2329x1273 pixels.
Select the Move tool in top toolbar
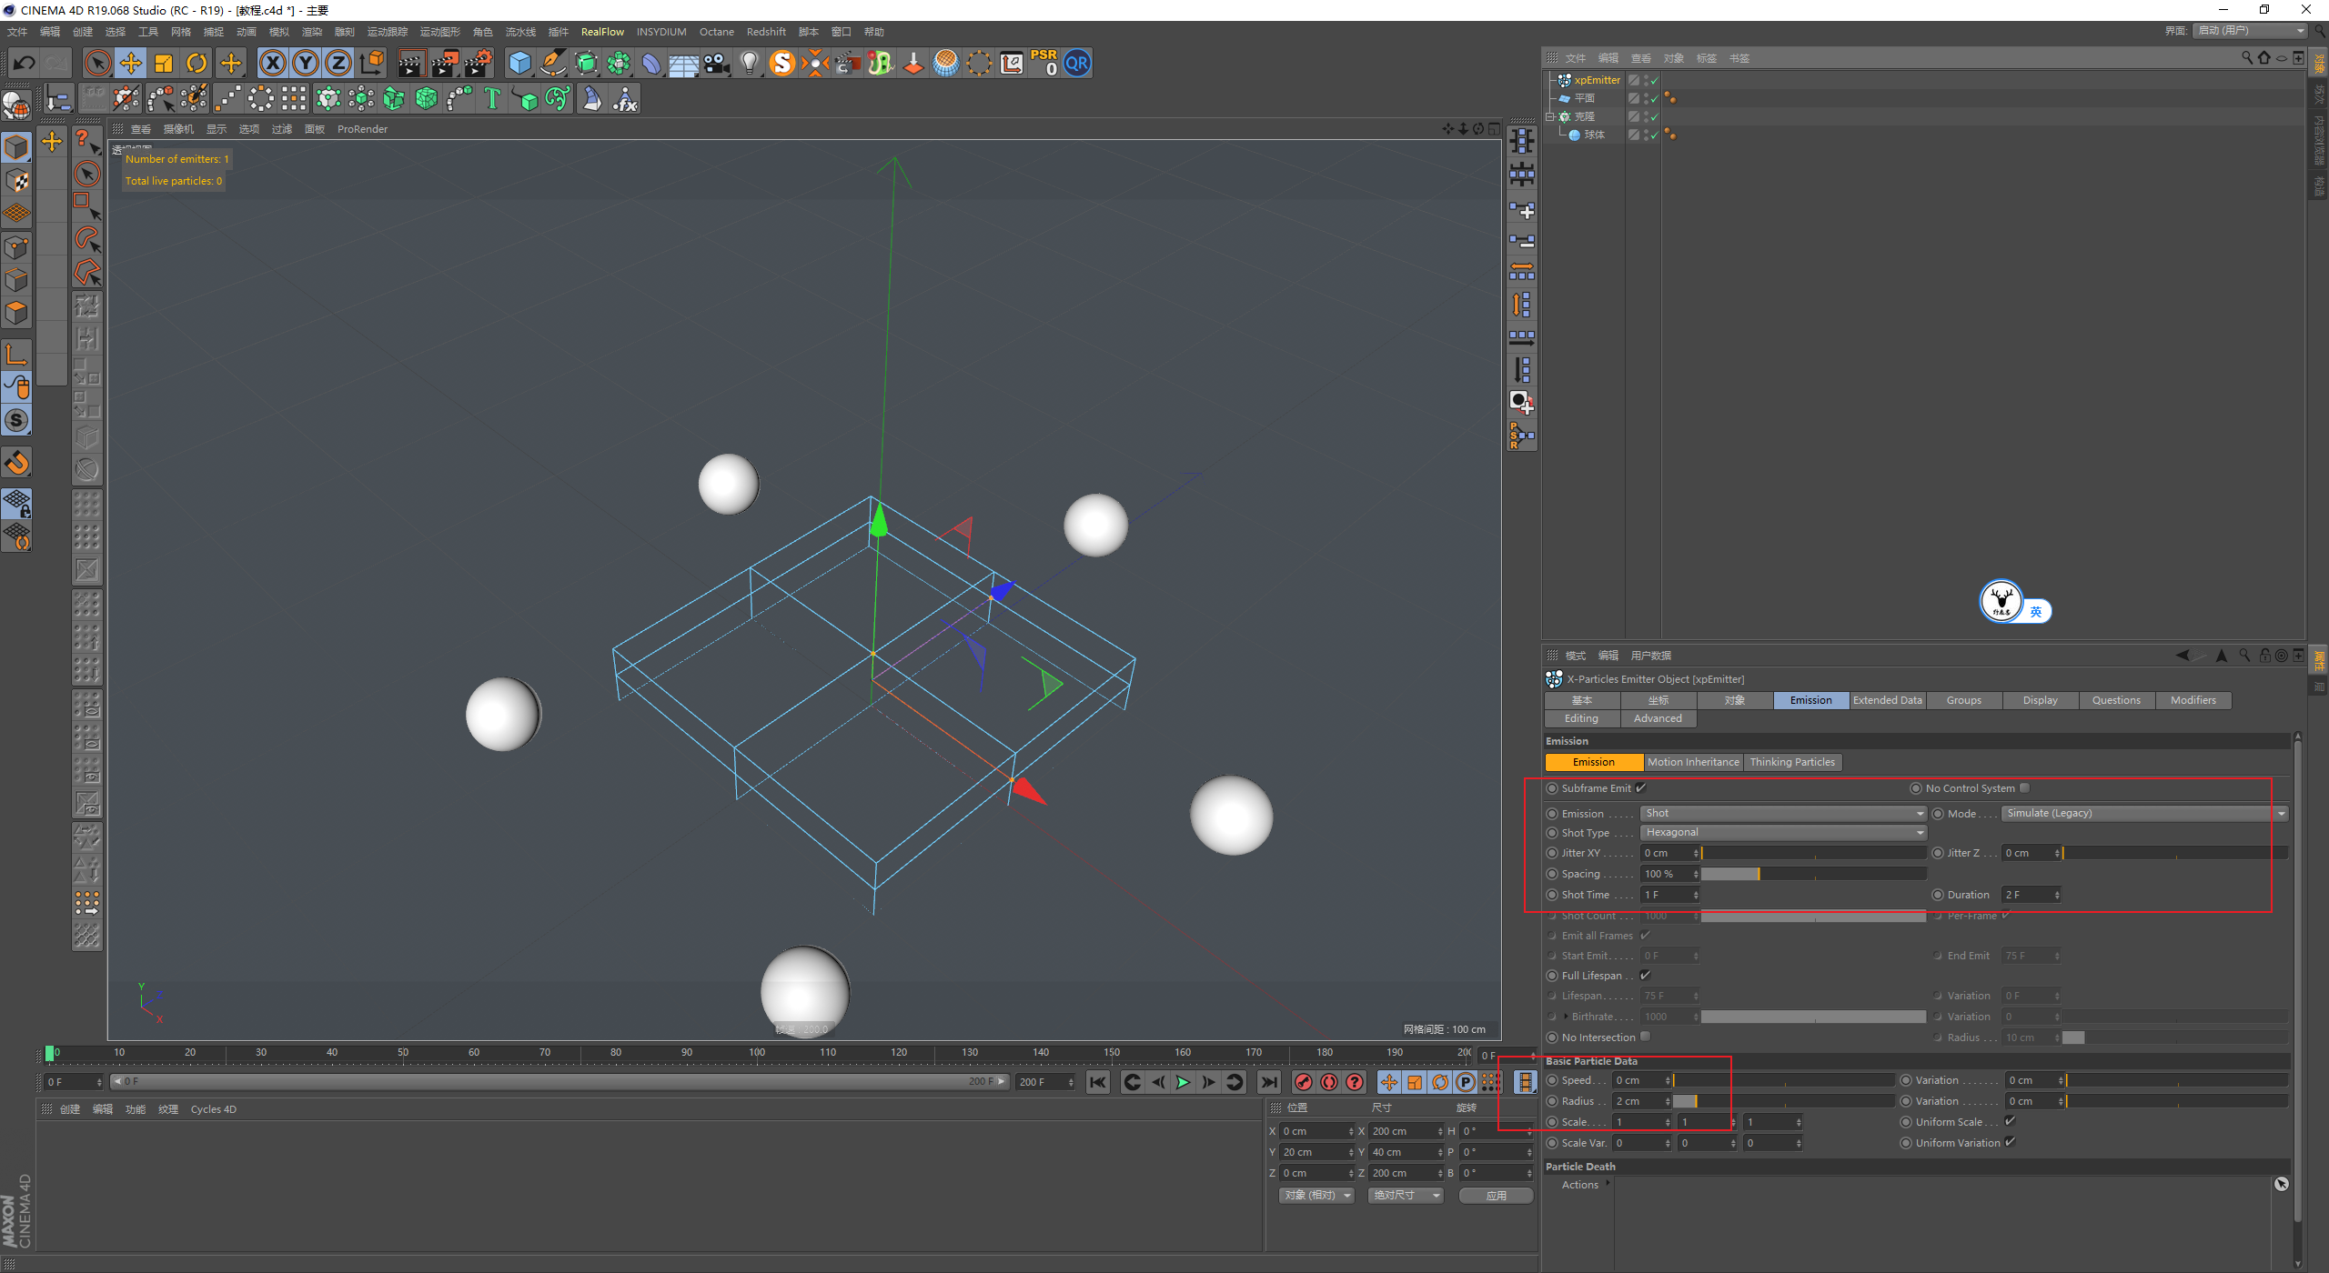coord(131,63)
